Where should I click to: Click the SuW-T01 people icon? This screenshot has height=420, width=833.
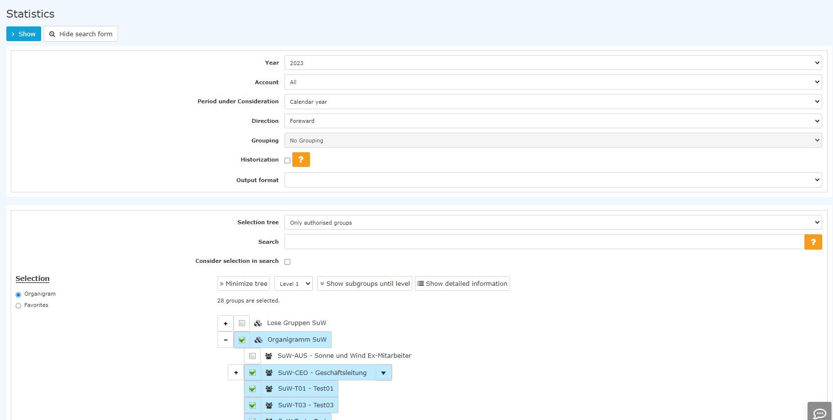coord(269,389)
